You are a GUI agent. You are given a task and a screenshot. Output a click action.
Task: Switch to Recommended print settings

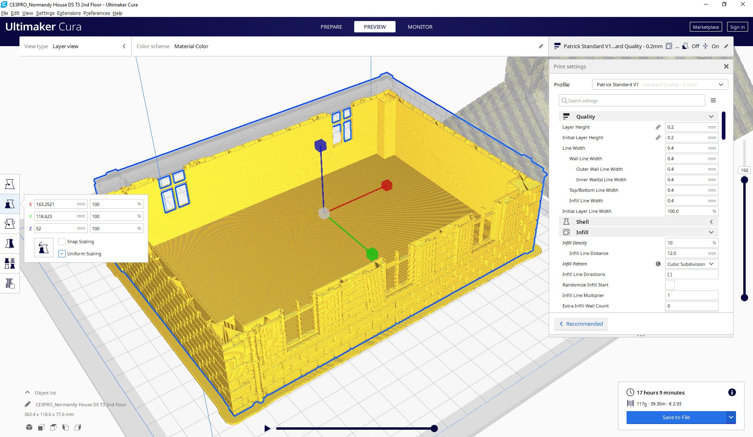581,324
